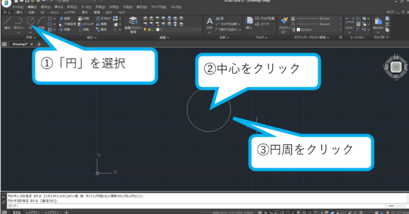Viewport: 409px width, 214px height.
Task: Click the Stretch (ストレッチ) tool
Action: pos(86,24)
